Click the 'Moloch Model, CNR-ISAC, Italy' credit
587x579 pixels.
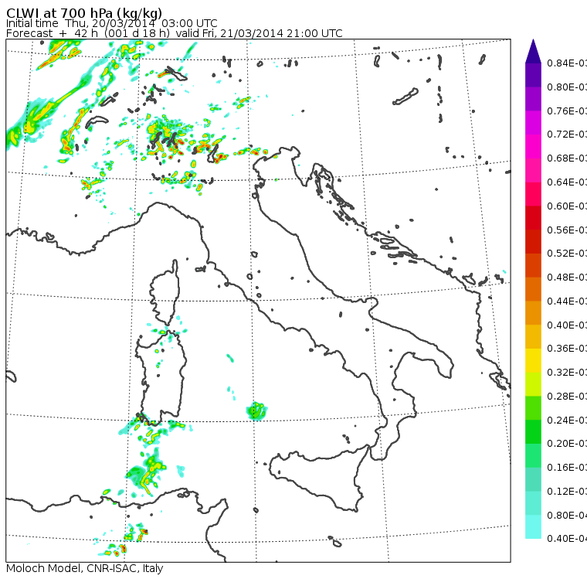coord(85,568)
